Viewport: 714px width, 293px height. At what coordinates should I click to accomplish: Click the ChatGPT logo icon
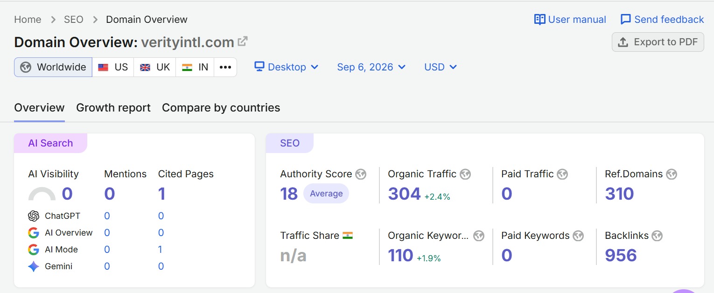coord(34,216)
